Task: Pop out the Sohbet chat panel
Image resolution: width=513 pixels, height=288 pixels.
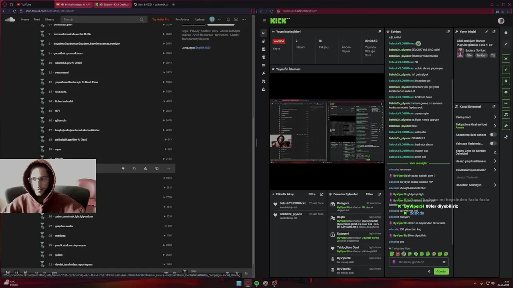Action: point(448,32)
